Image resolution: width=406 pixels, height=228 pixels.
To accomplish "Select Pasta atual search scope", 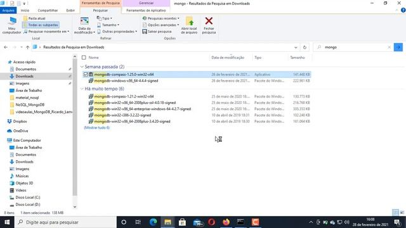I will (x=34, y=18).
